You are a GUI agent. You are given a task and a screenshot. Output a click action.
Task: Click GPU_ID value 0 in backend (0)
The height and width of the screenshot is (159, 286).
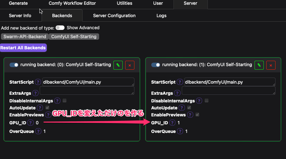(x=37, y=123)
